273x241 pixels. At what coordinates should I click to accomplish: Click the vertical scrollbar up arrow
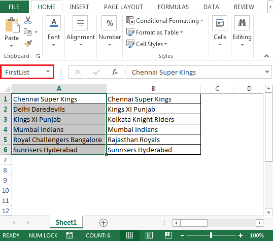[268, 89]
